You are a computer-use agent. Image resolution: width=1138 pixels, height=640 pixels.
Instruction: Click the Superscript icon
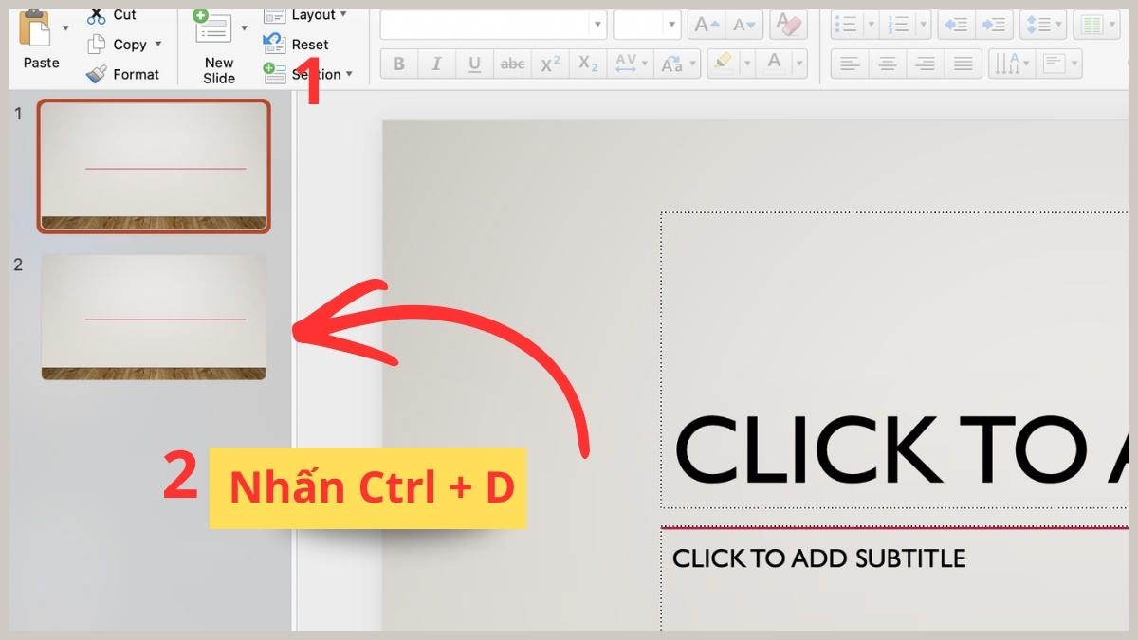pyautogui.click(x=549, y=64)
